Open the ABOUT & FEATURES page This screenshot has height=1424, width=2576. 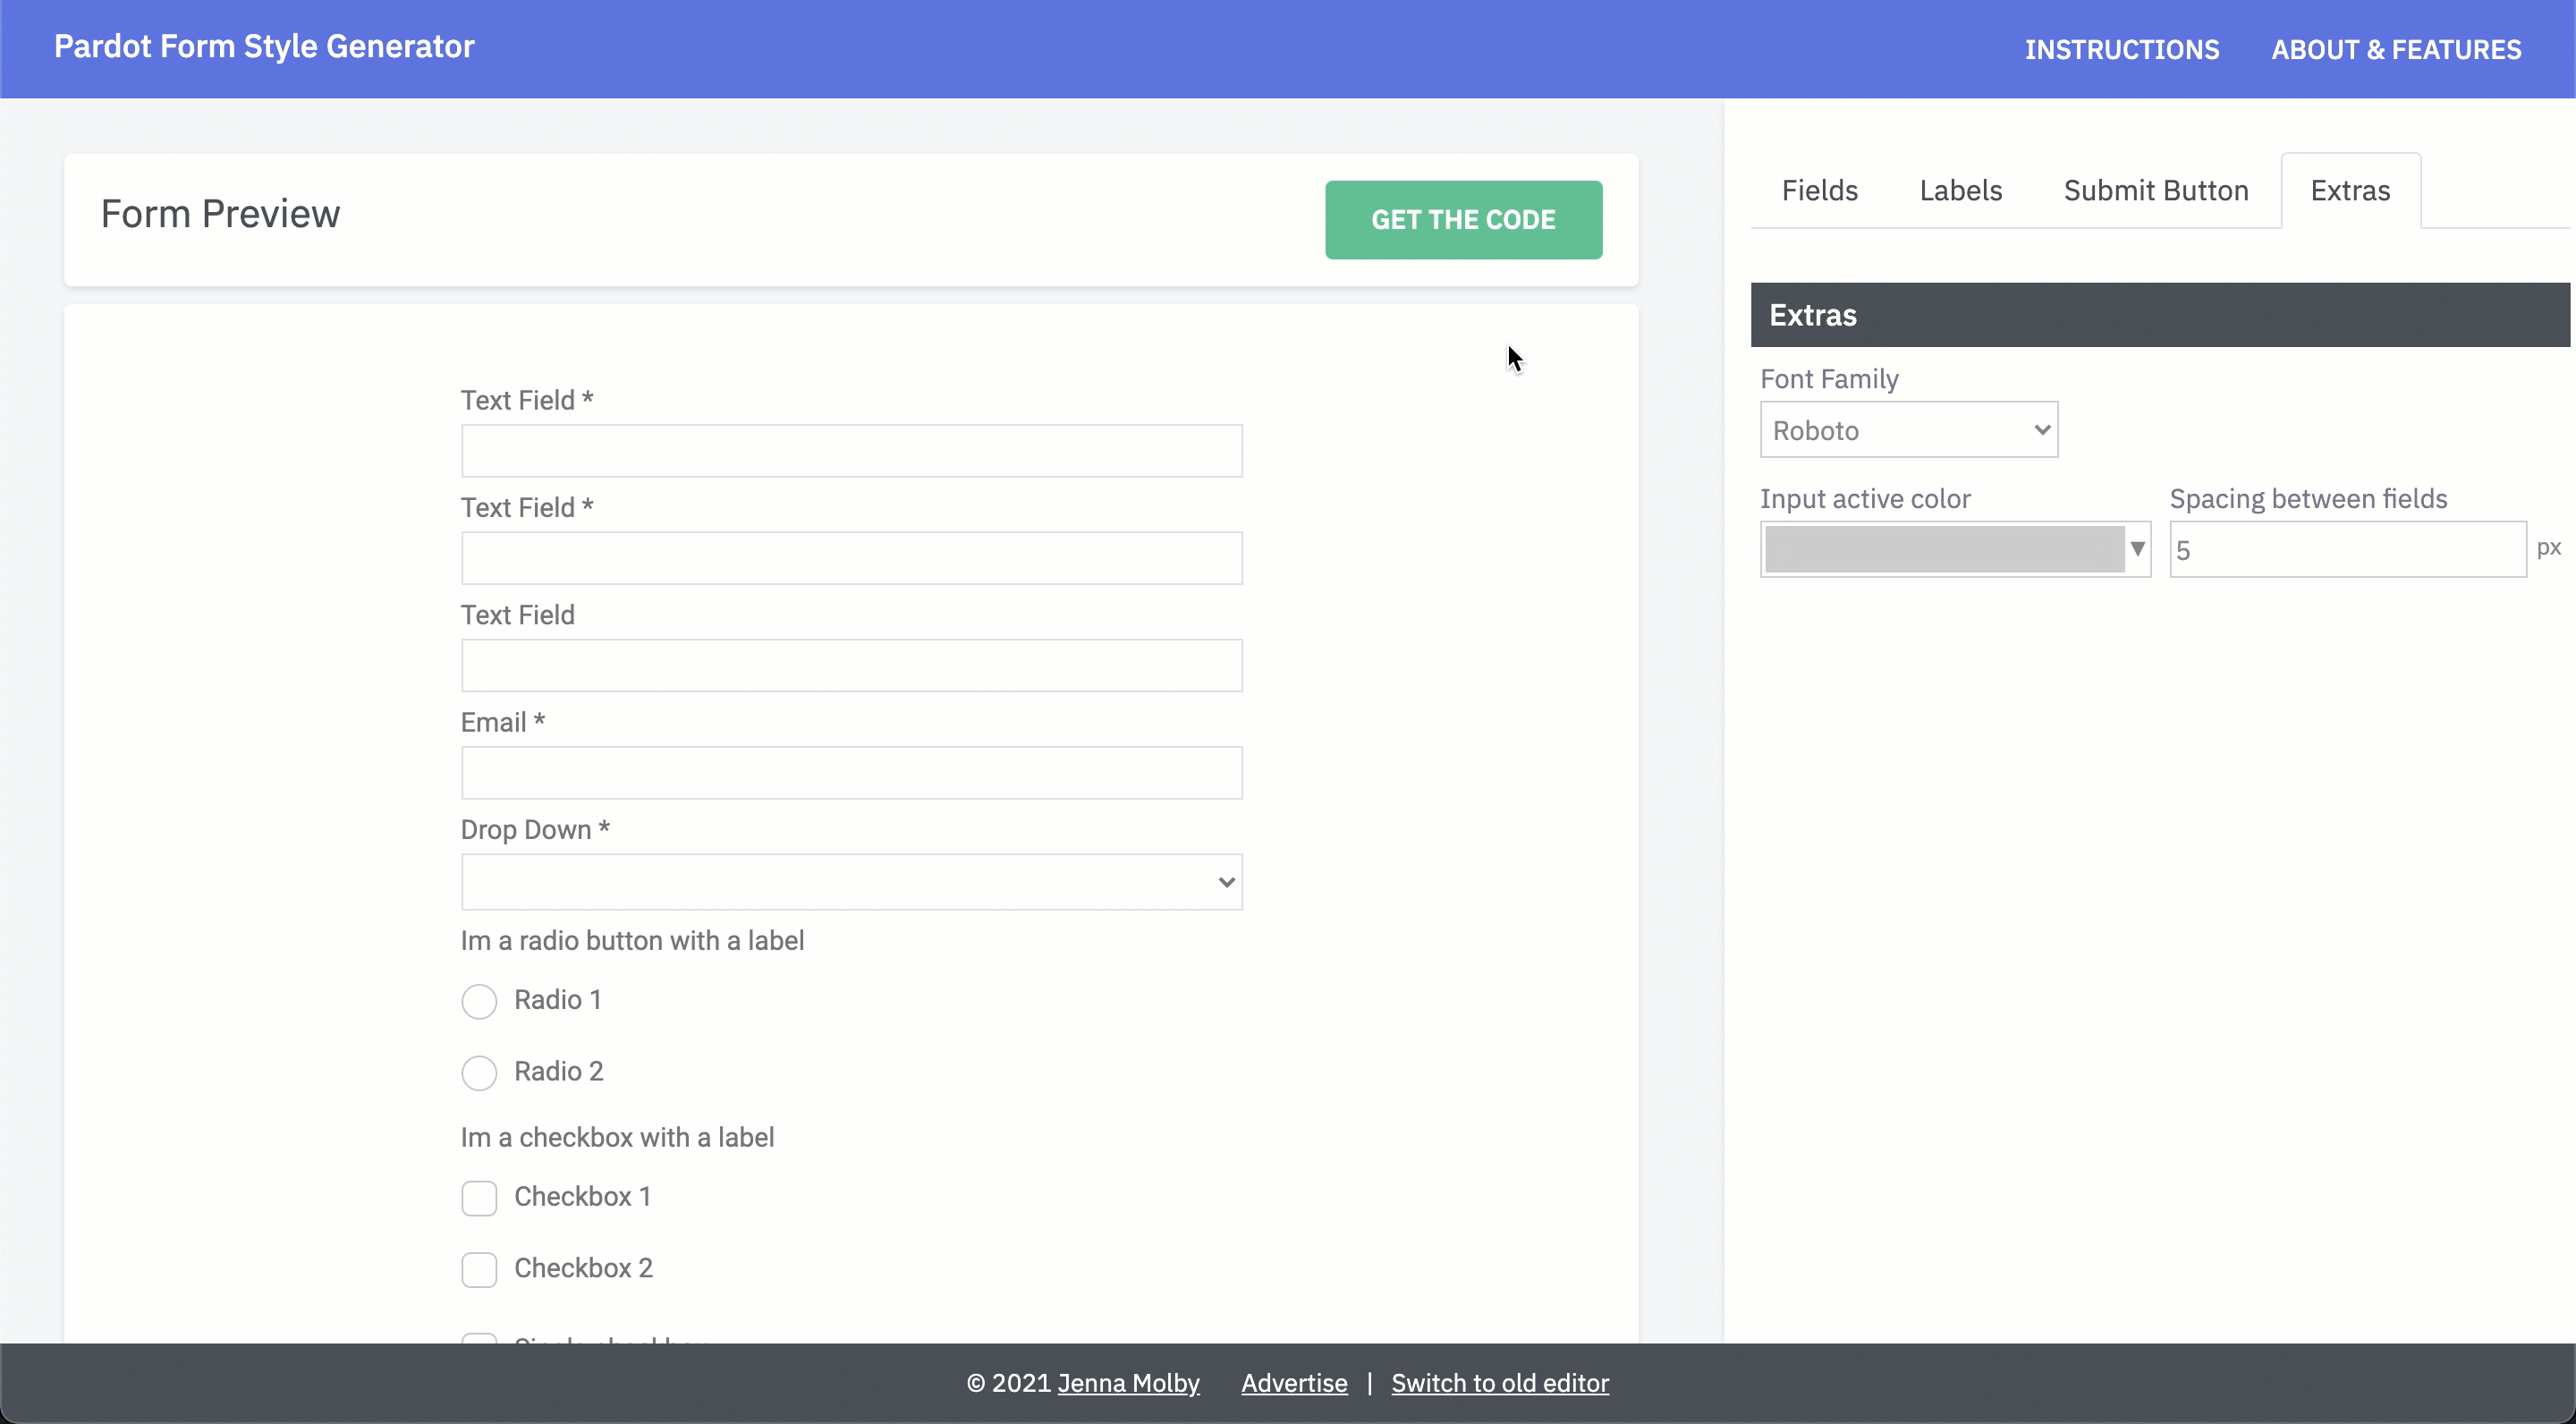click(x=2395, y=49)
